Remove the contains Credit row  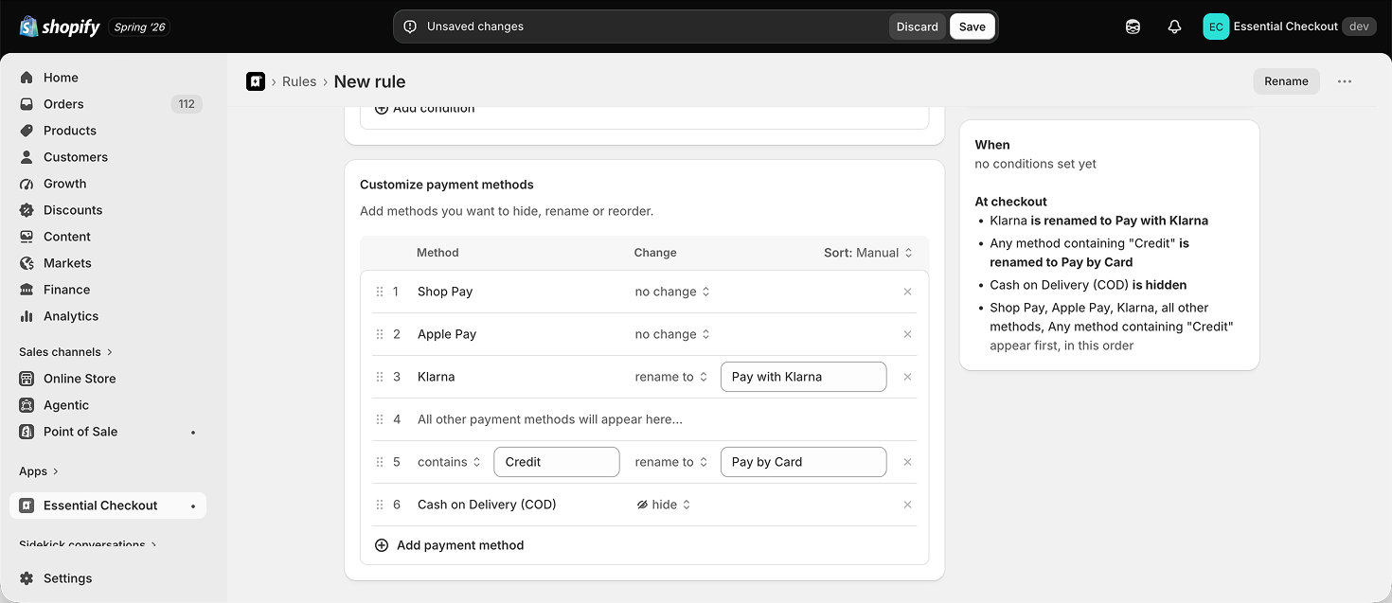point(907,462)
